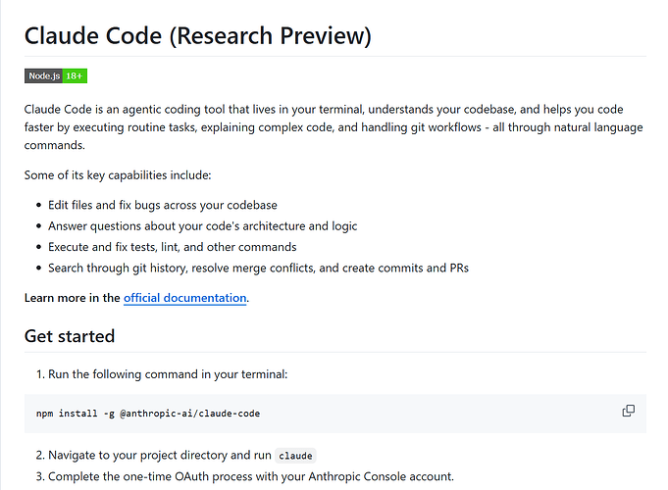Copy the npm install command via the copy icon
This screenshot has height=490, width=668.
(629, 411)
